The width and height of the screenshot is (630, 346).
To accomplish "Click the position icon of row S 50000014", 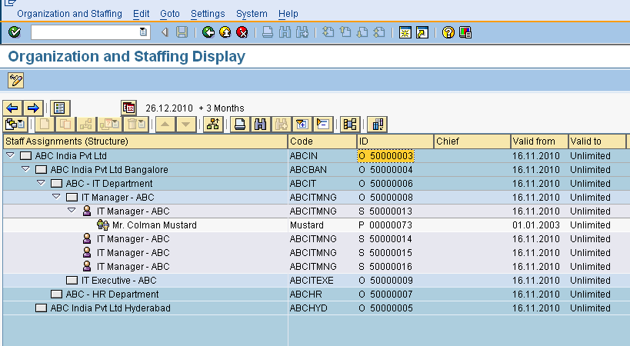I will 87,239.
